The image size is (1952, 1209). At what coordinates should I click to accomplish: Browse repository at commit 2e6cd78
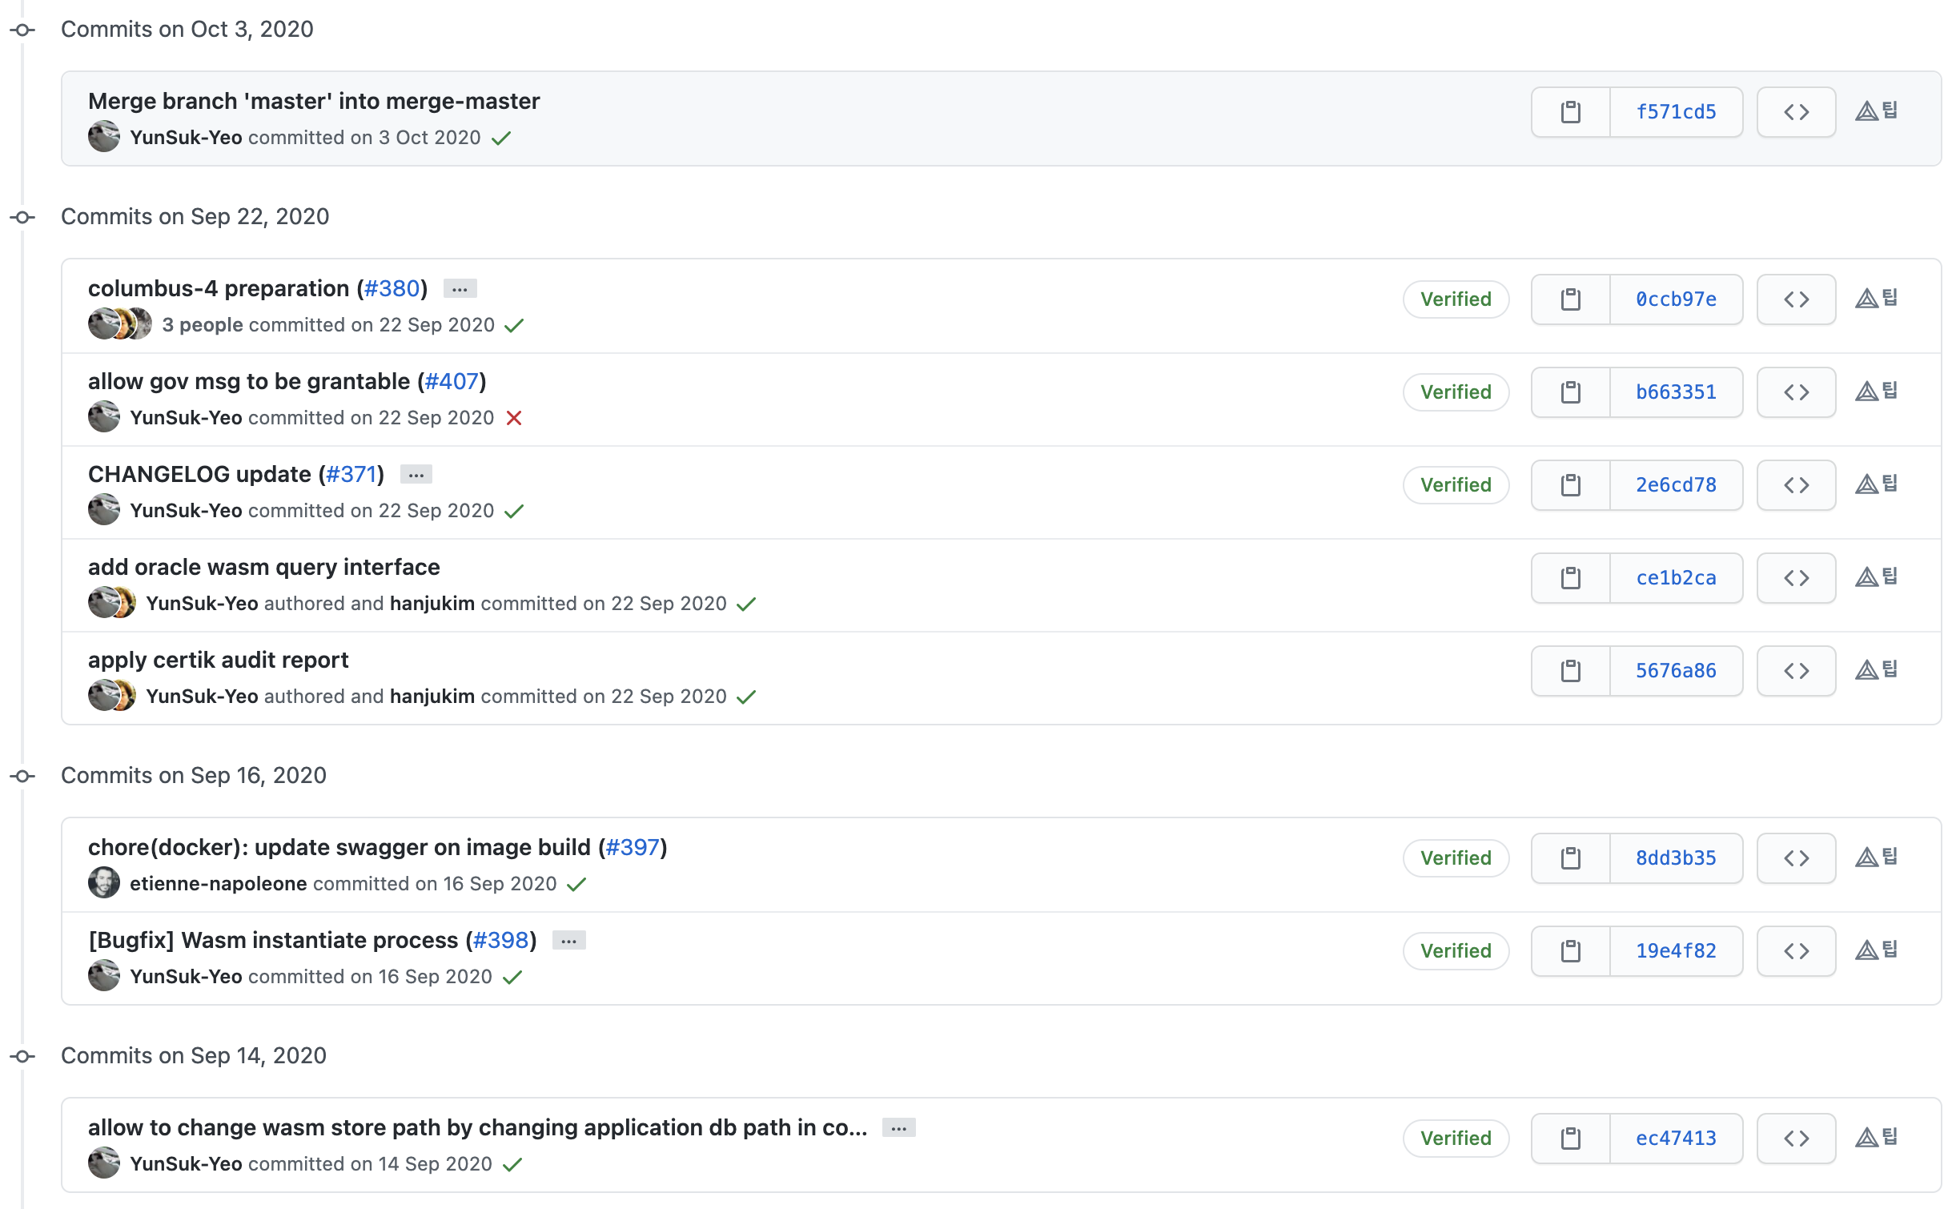pos(1796,485)
